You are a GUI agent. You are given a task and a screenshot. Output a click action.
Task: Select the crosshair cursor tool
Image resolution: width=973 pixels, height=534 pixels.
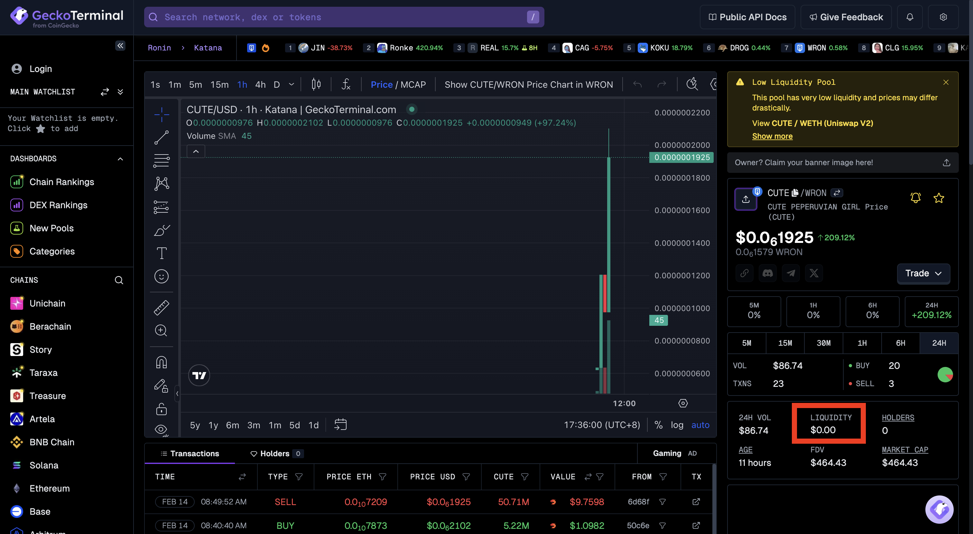(x=161, y=114)
